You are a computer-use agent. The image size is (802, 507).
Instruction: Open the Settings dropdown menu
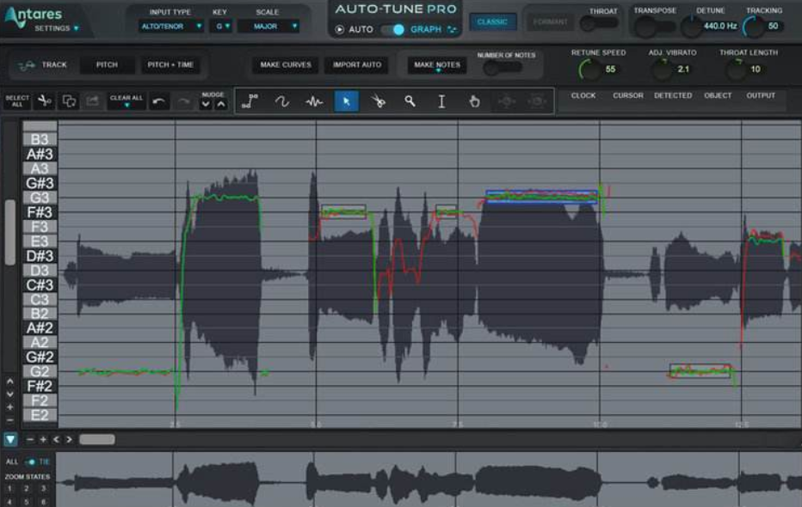[x=57, y=28]
